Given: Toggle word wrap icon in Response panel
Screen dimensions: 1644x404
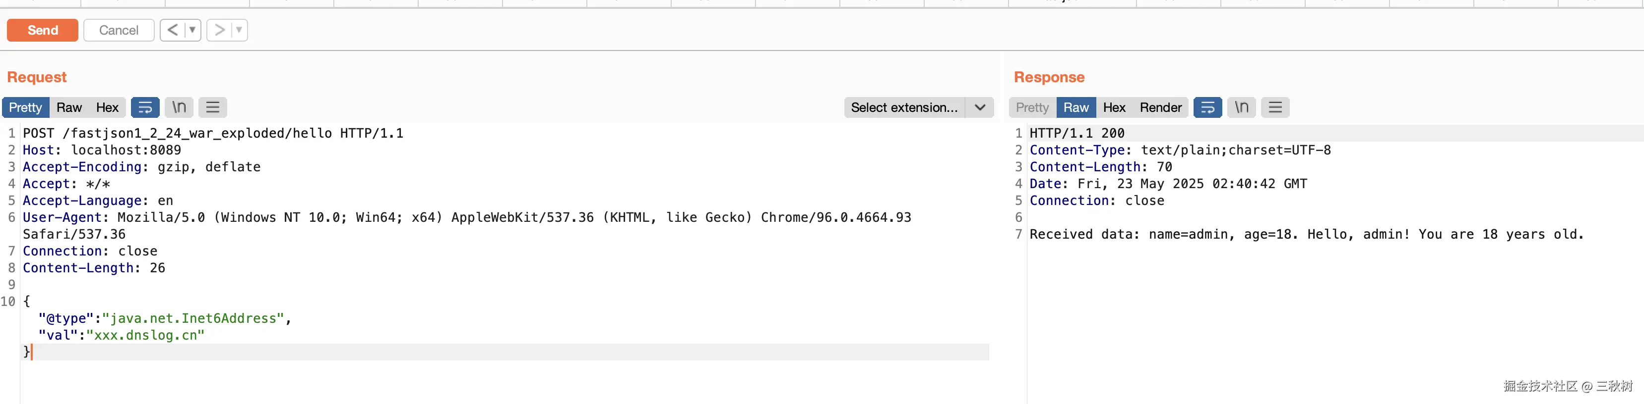Looking at the screenshot, I should tap(1207, 108).
